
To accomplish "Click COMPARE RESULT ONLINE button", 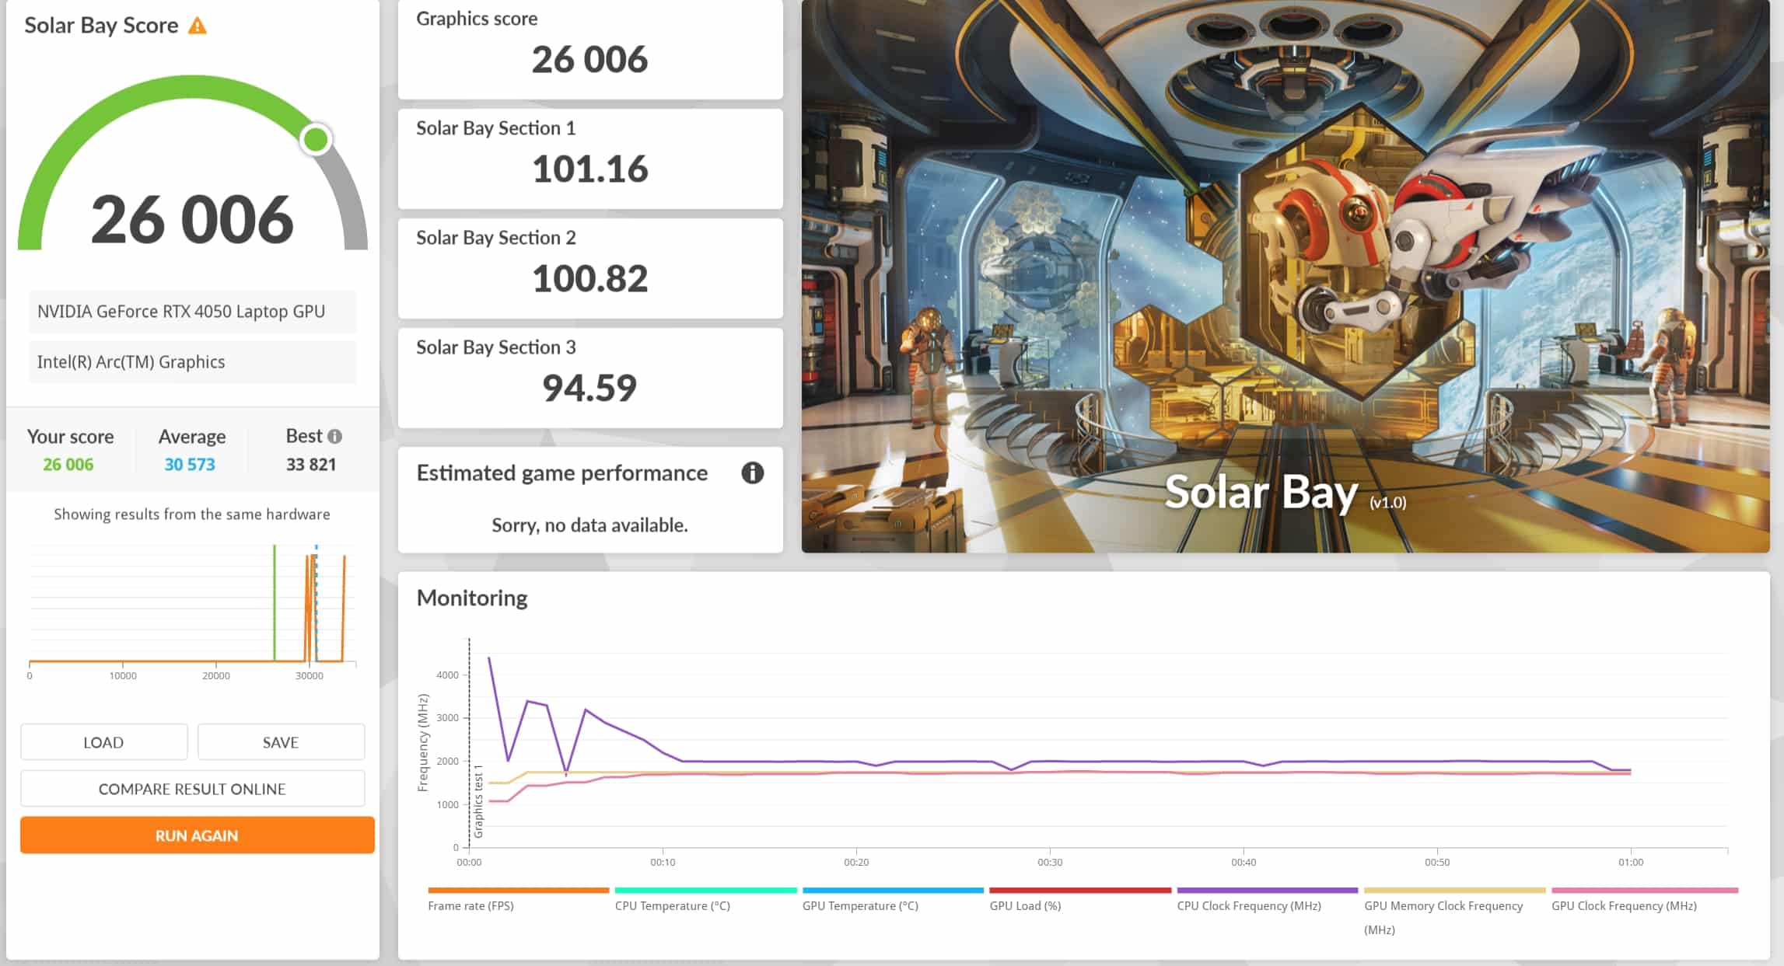I will pos(192,789).
